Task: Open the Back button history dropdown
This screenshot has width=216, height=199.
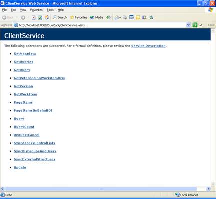Action: click(17, 17)
